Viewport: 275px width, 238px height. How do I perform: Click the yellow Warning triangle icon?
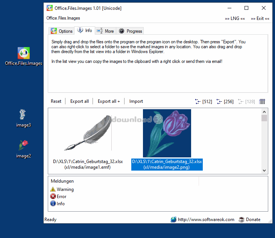point(53,189)
